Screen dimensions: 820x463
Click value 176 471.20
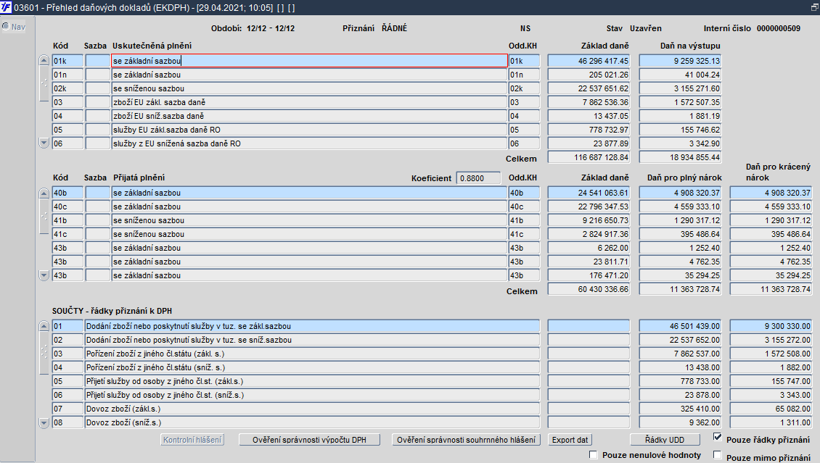point(589,275)
